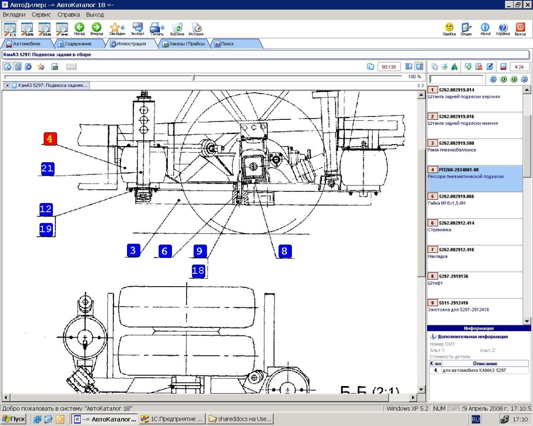The width and height of the screenshot is (533, 426).
Task: Open Экспорт from the toolbar
Action: (x=138, y=29)
